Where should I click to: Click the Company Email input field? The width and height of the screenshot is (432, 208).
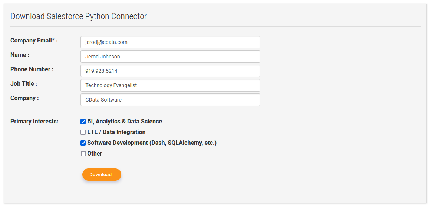click(x=170, y=42)
